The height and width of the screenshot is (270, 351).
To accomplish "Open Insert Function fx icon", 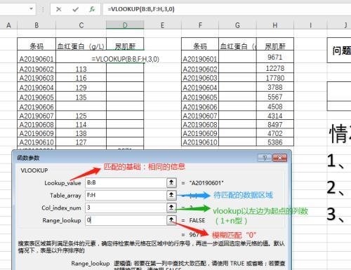I will coord(92,9).
